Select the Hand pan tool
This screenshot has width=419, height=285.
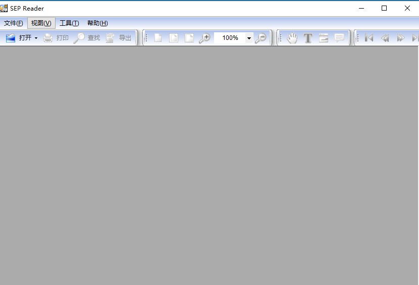pyautogui.click(x=292, y=38)
